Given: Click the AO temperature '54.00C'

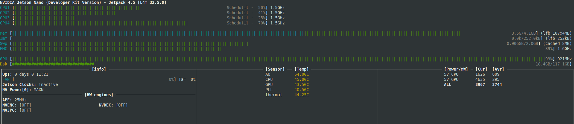Looking at the screenshot, I should [302, 75].
